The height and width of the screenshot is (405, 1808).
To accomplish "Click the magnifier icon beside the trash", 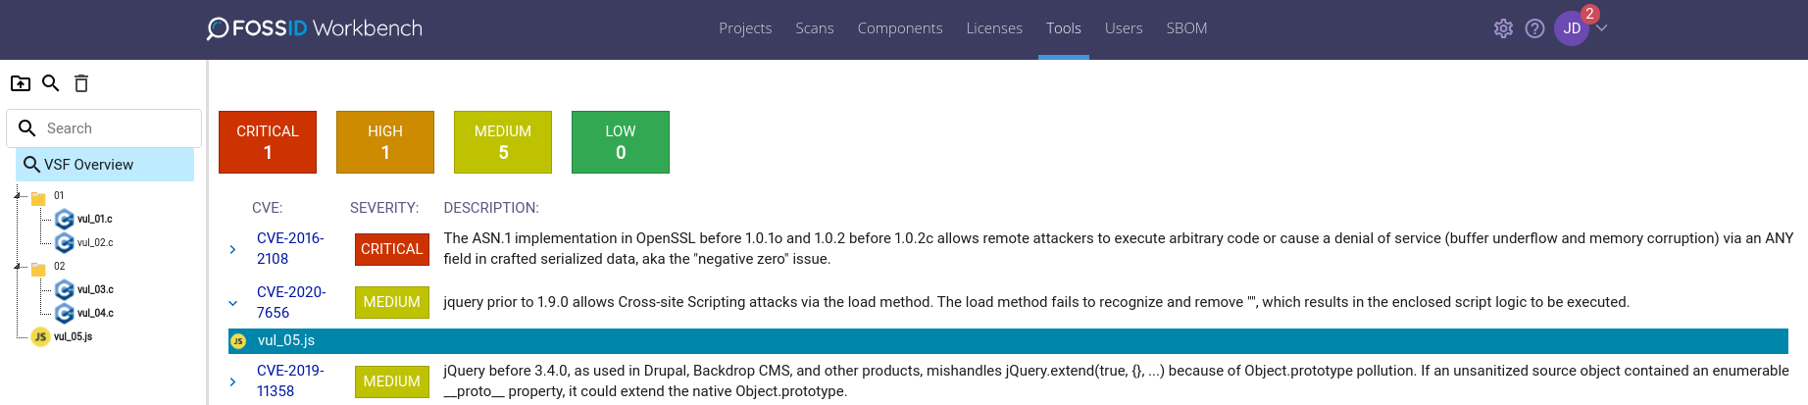I will click(51, 83).
